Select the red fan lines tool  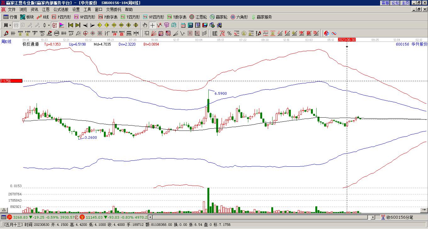pyautogui.click(x=154, y=33)
